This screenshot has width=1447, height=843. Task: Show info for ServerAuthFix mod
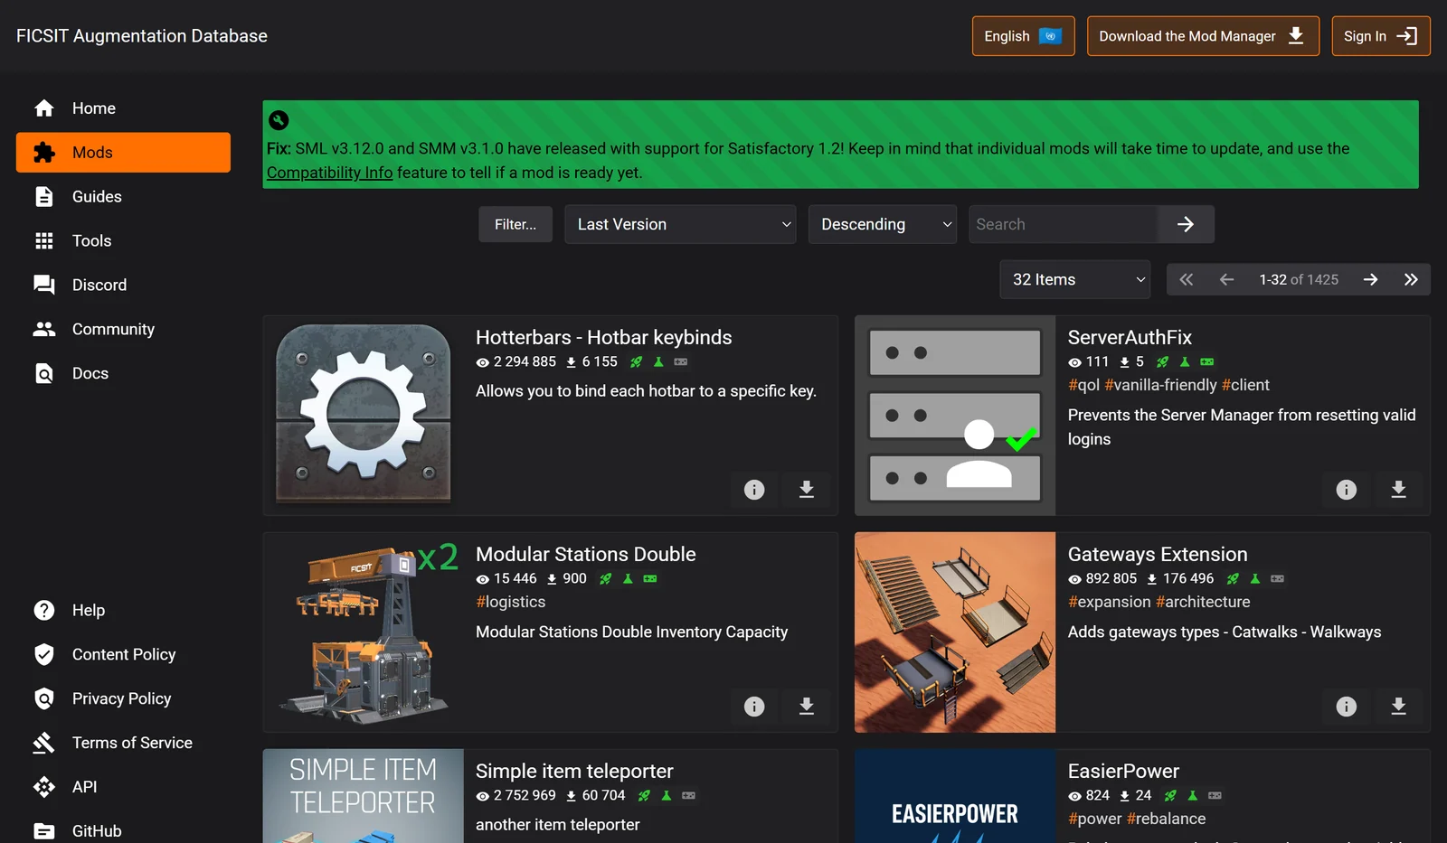pos(1347,490)
